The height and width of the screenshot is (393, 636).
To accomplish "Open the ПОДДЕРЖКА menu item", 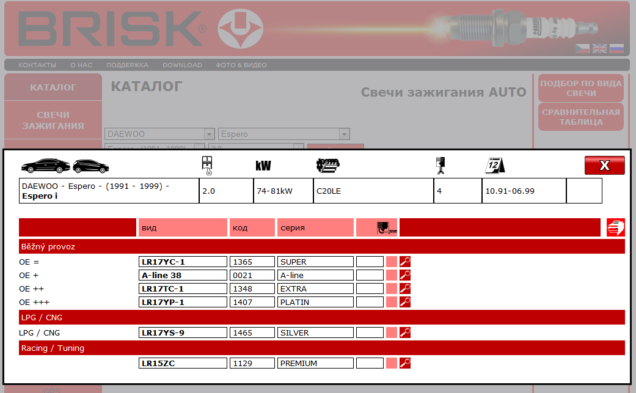I will tap(127, 65).
